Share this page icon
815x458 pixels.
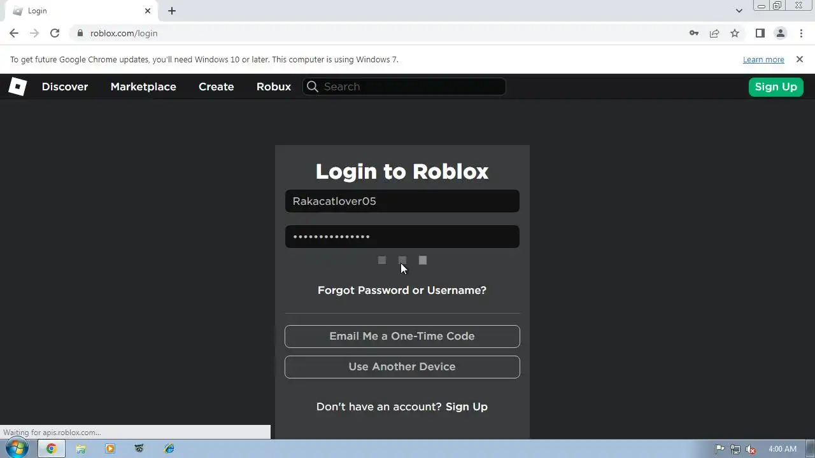coord(714,33)
